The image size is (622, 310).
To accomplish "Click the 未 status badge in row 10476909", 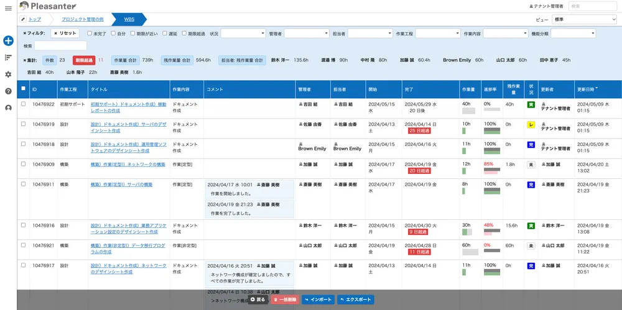I will click(x=531, y=165).
